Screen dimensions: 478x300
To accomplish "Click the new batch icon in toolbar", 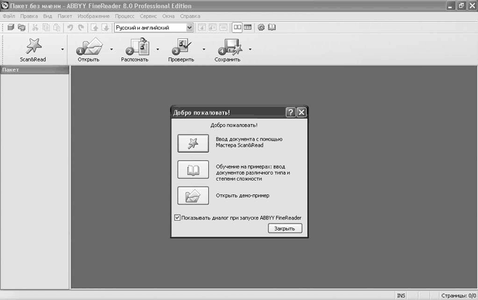I will [11, 28].
